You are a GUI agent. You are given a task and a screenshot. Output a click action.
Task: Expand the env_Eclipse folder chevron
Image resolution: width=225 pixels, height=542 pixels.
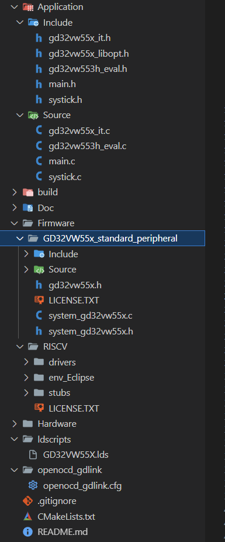pyautogui.click(x=26, y=378)
